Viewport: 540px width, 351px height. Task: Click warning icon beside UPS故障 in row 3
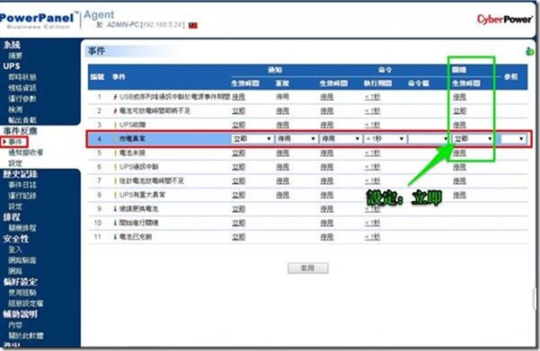(115, 125)
